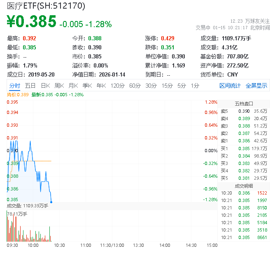Screen dimensions: 270x253
Task: Switch to the 分时 chart tab
Action: pyautogui.click(x=14, y=86)
